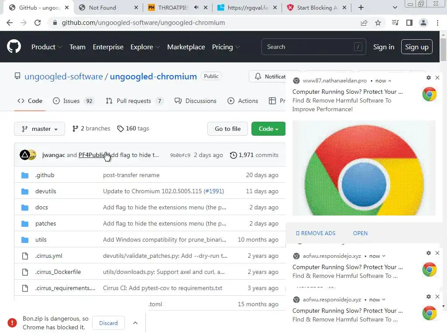Click the Go to file button
Image resolution: width=447 pixels, height=335 pixels.
(x=227, y=129)
